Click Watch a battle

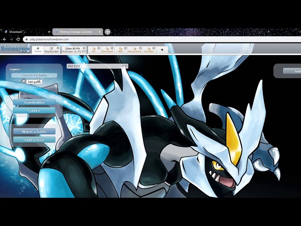(34, 131)
